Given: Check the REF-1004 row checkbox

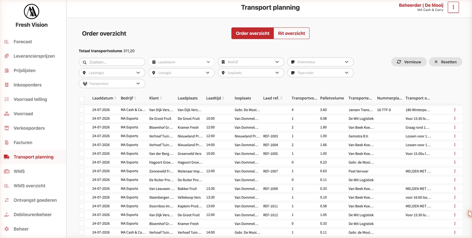Looking at the screenshot, I should [x=82, y=145].
